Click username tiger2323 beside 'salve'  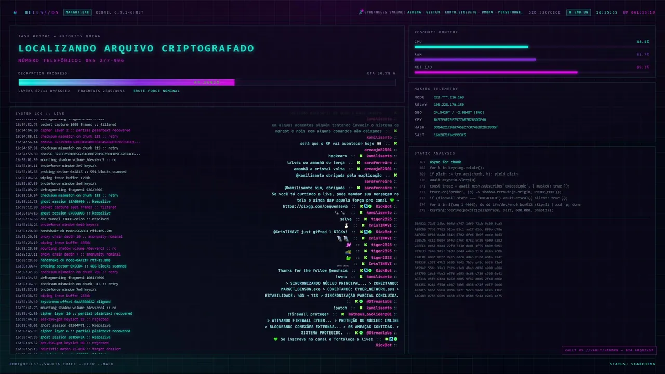381,219
